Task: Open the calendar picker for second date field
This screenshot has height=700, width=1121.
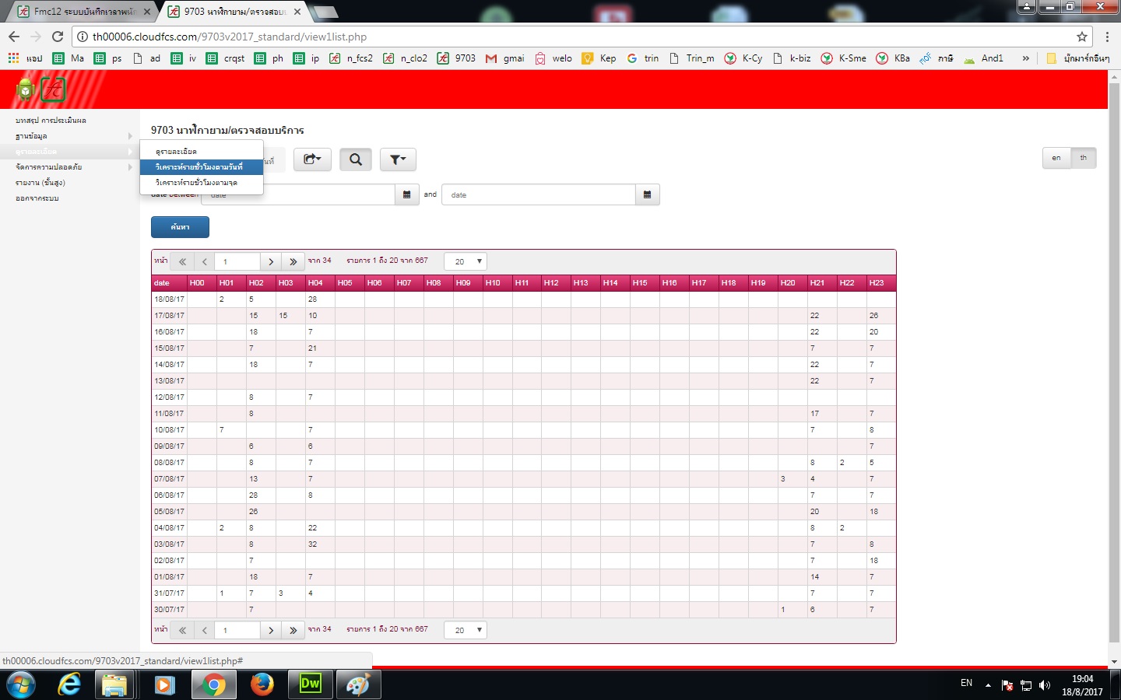Action: tap(647, 195)
